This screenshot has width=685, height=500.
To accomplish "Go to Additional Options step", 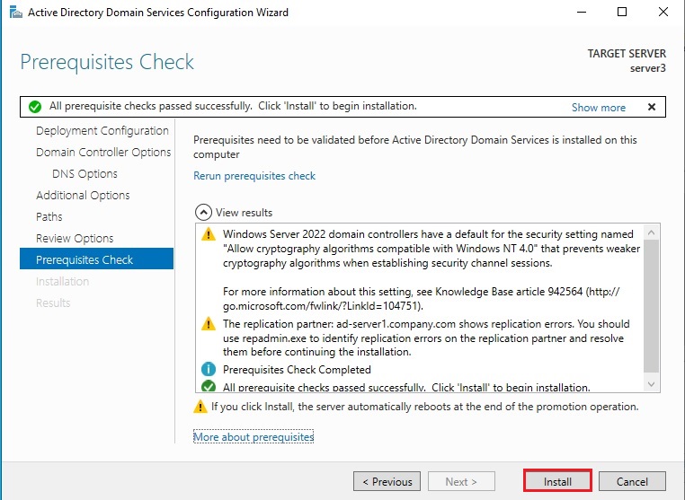I will coord(83,196).
